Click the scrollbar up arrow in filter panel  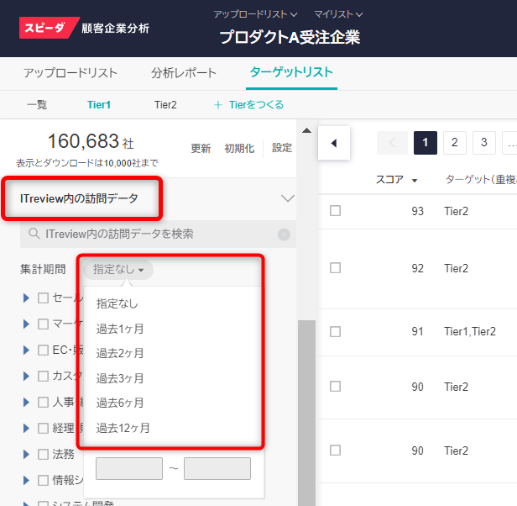point(306,130)
